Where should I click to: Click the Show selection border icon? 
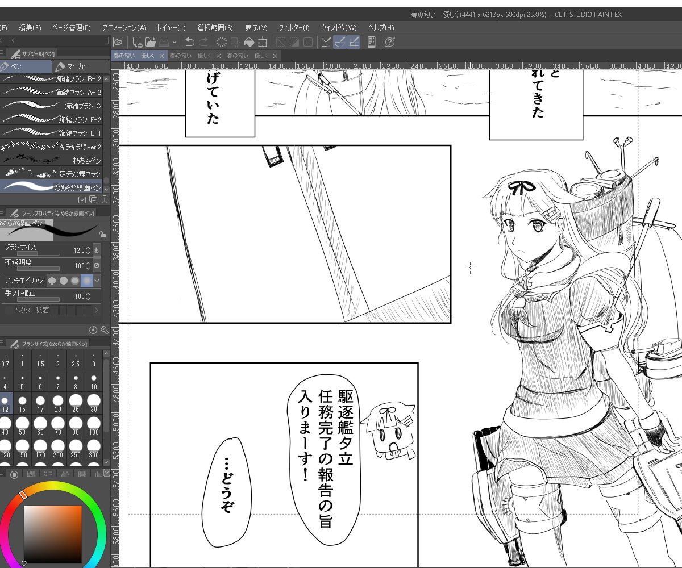point(307,41)
